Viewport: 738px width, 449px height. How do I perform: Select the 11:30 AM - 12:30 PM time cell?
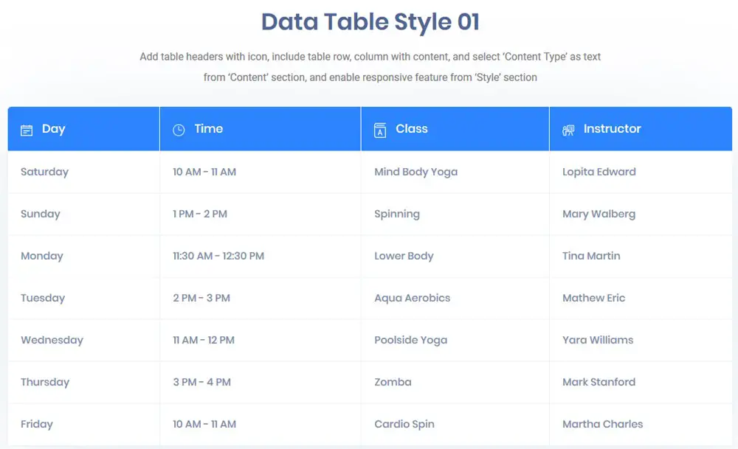tap(218, 256)
